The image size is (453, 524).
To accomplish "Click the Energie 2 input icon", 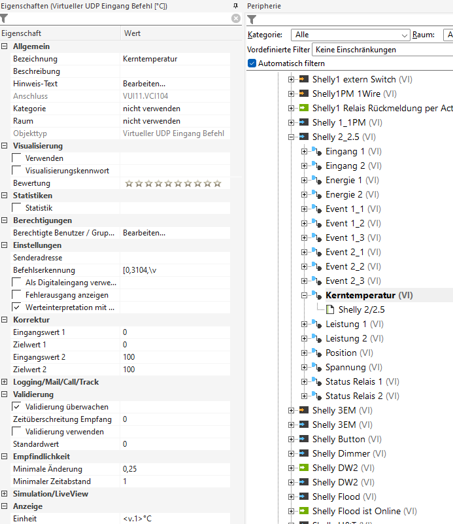I will point(317,194).
